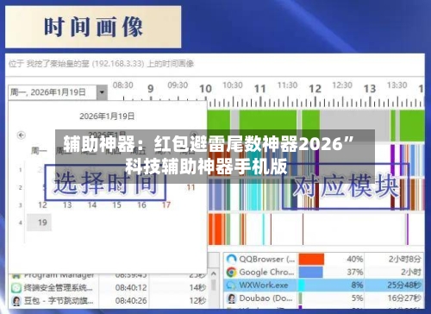Click the 08:40:26 timestamp cell

tap(131, 300)
